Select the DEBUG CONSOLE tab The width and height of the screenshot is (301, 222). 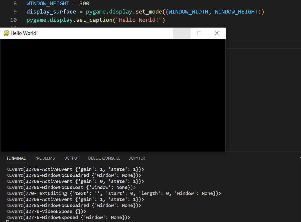click(104, 158)
